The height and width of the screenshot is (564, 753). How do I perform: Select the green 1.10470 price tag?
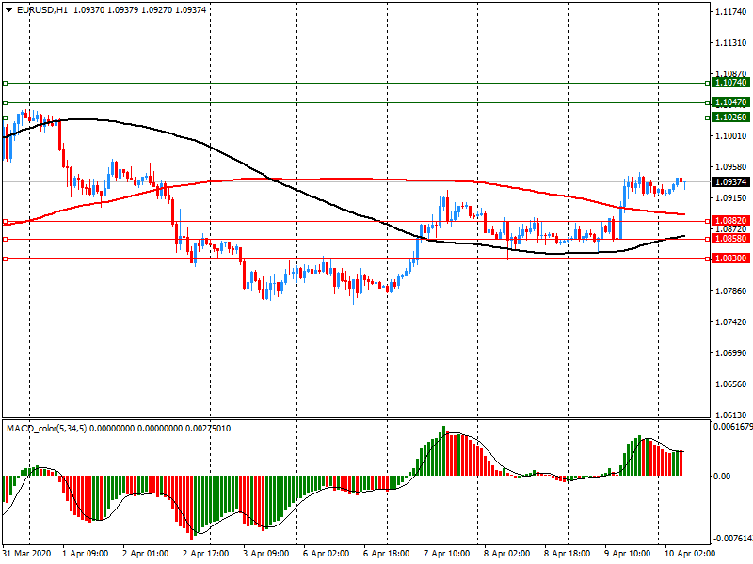pyautogui.click(x=730, y=102)
